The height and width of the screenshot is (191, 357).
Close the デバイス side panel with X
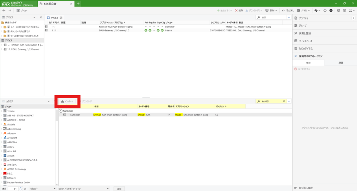(40, 17)
